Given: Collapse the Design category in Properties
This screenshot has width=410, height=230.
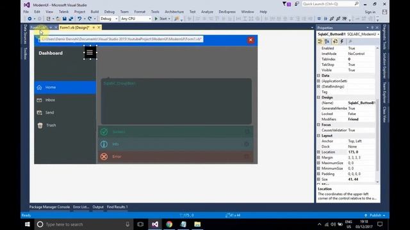Looking at the screenshot, I should pos(318,97).
